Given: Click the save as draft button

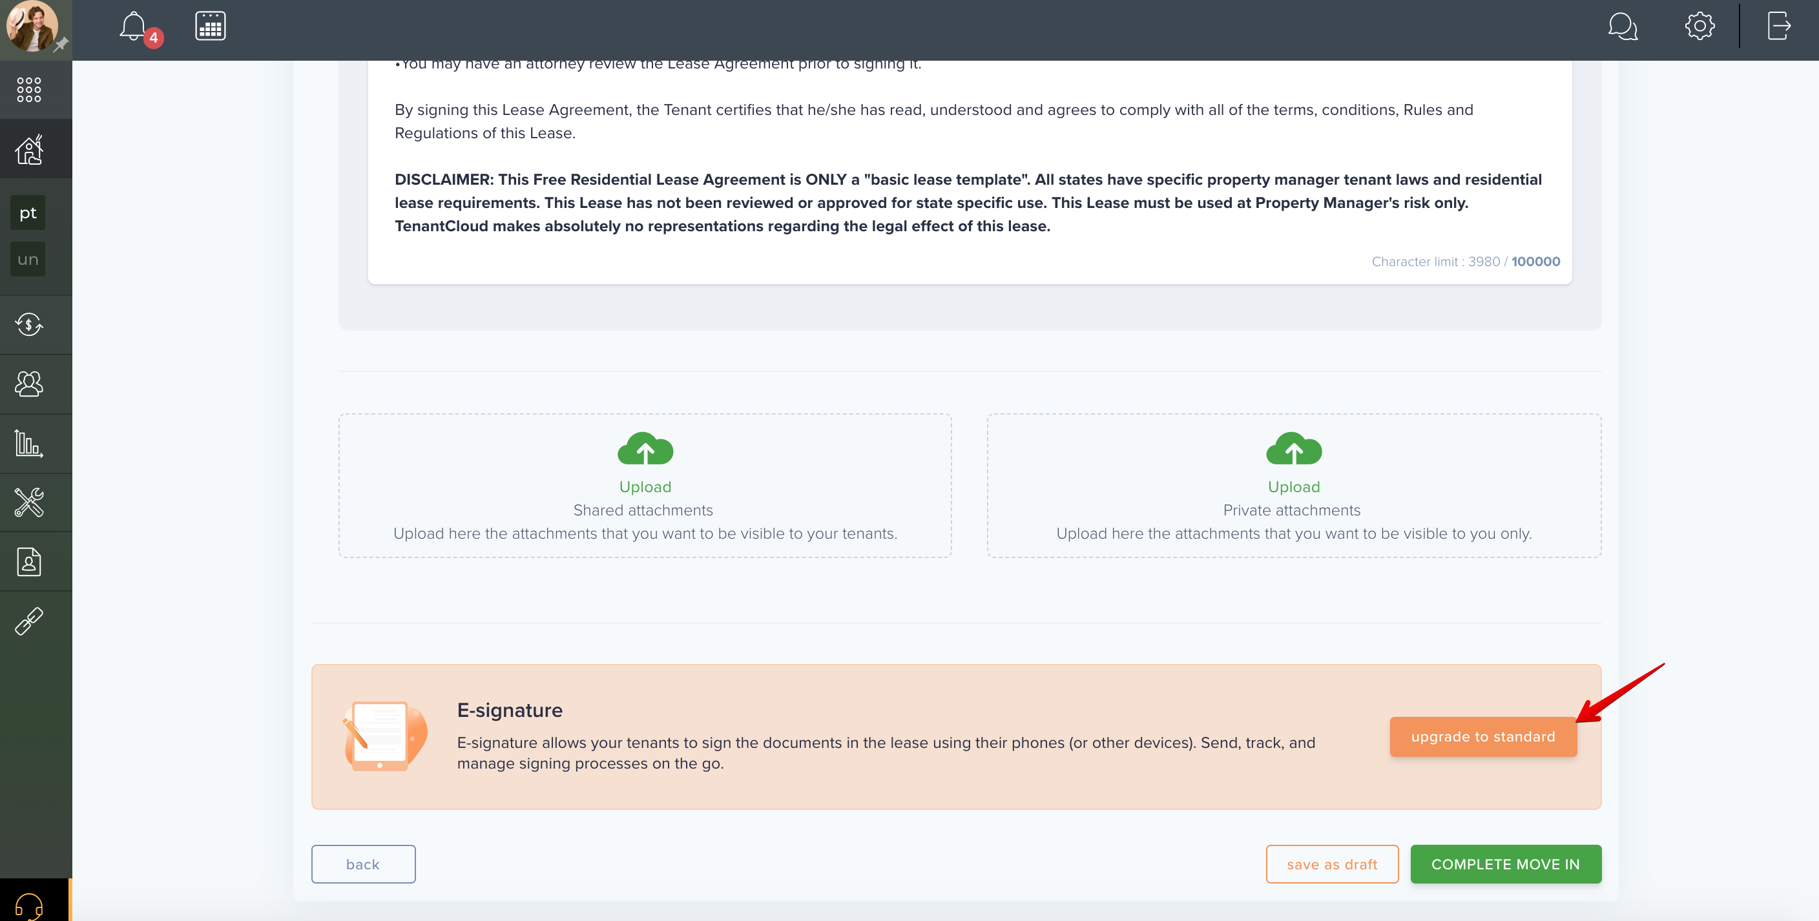Looking at the screenshot, I should click(x=1332, y=864).
